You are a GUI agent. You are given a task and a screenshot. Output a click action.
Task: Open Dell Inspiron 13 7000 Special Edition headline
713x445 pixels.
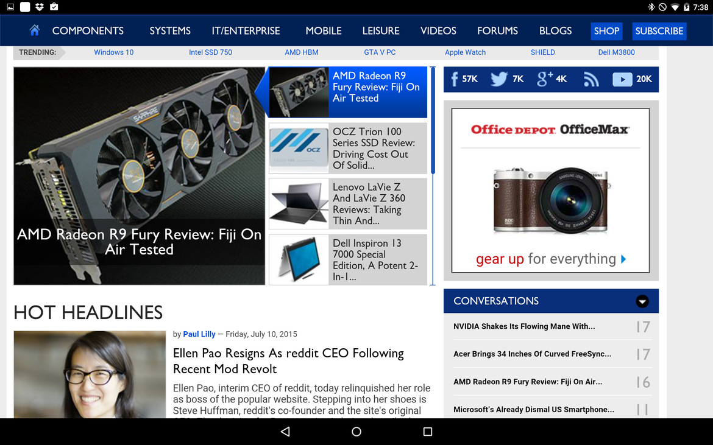375,260
